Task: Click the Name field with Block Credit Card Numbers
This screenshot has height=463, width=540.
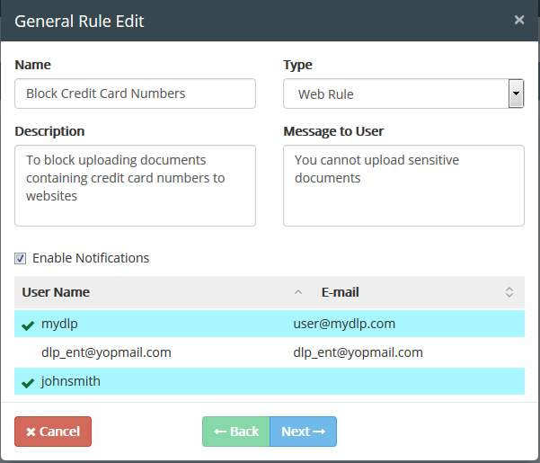Action: [x=135, y=93]
